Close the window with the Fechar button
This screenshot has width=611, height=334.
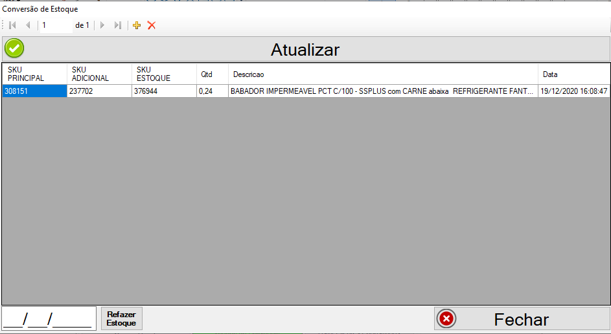point(522,319)
